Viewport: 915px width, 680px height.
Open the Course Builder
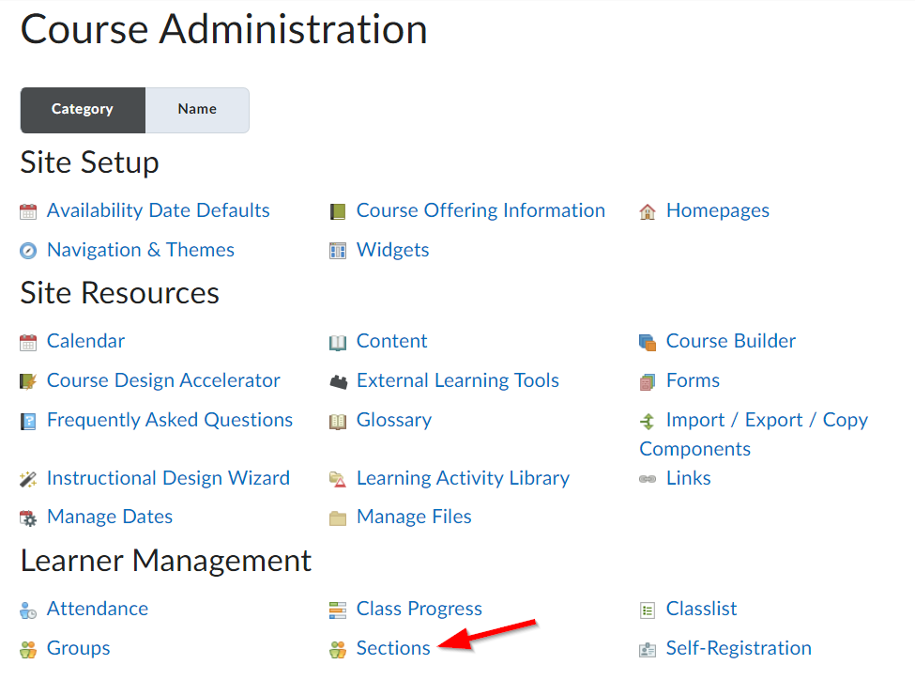pyautogui.click(x=730, y=341)
